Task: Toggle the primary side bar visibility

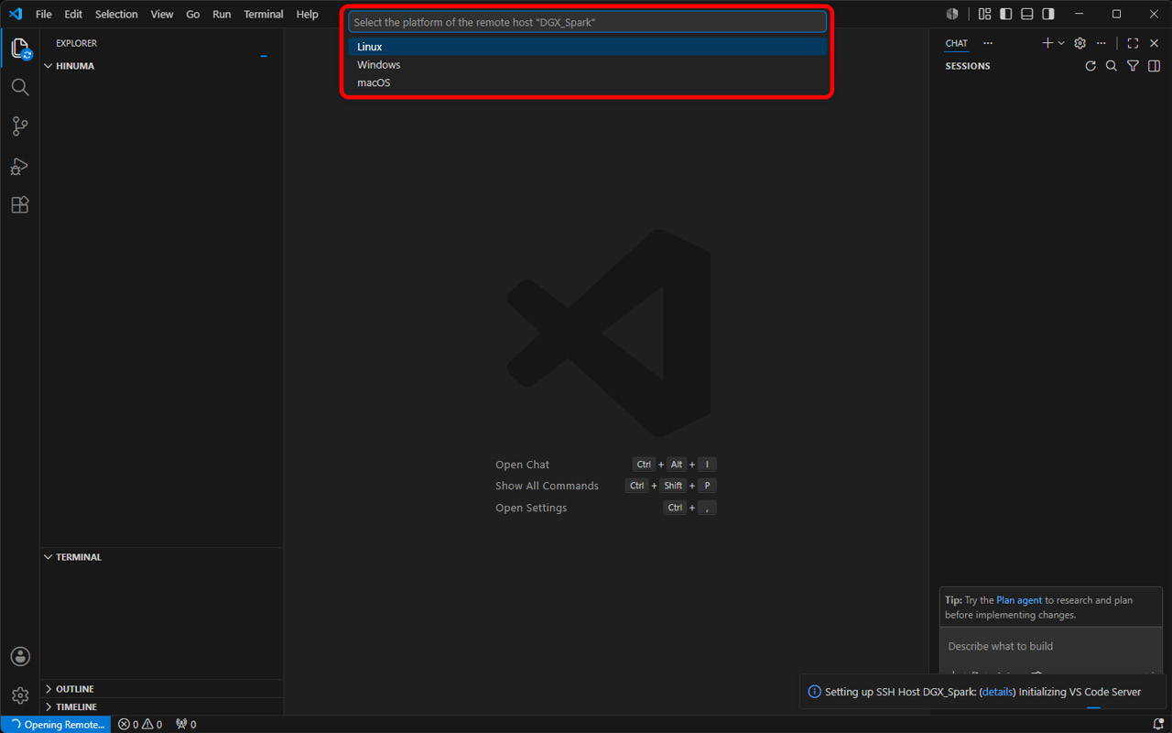Action: coord(1005,14)
